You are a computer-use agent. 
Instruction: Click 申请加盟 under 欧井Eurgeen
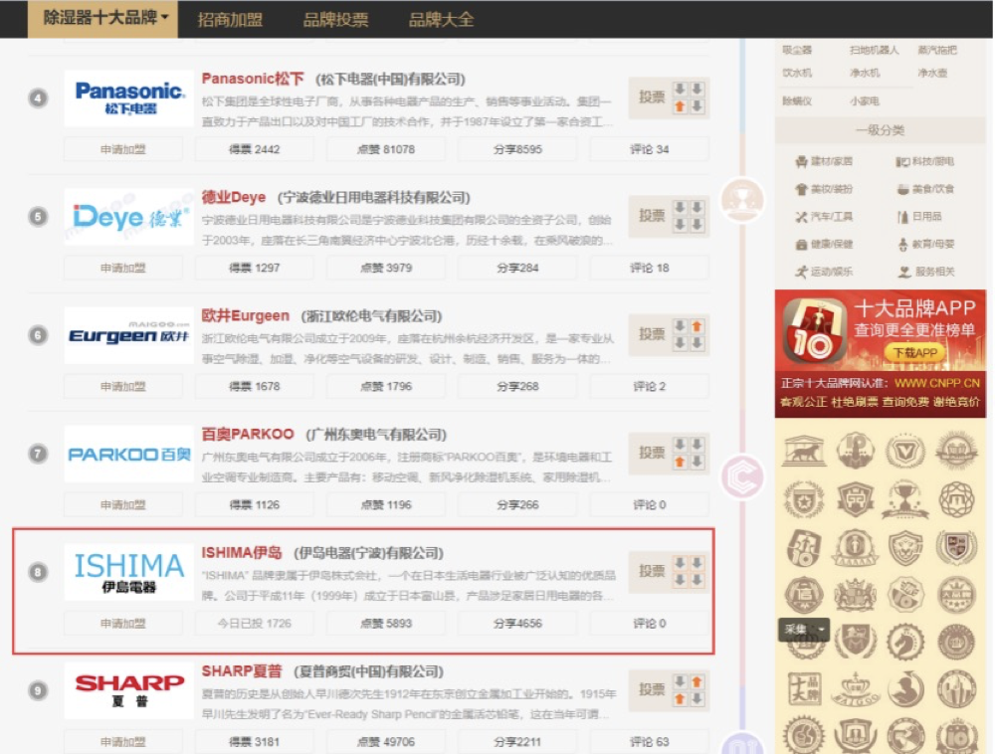tap(123, 387)
